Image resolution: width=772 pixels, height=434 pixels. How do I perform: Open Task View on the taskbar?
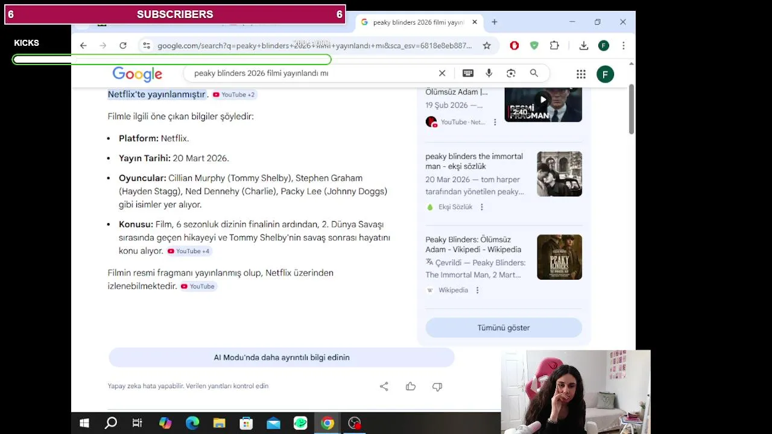tap(138, 423)
